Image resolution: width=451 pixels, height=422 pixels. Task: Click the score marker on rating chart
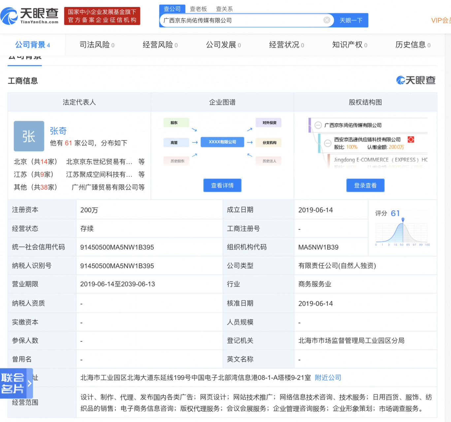403,220
